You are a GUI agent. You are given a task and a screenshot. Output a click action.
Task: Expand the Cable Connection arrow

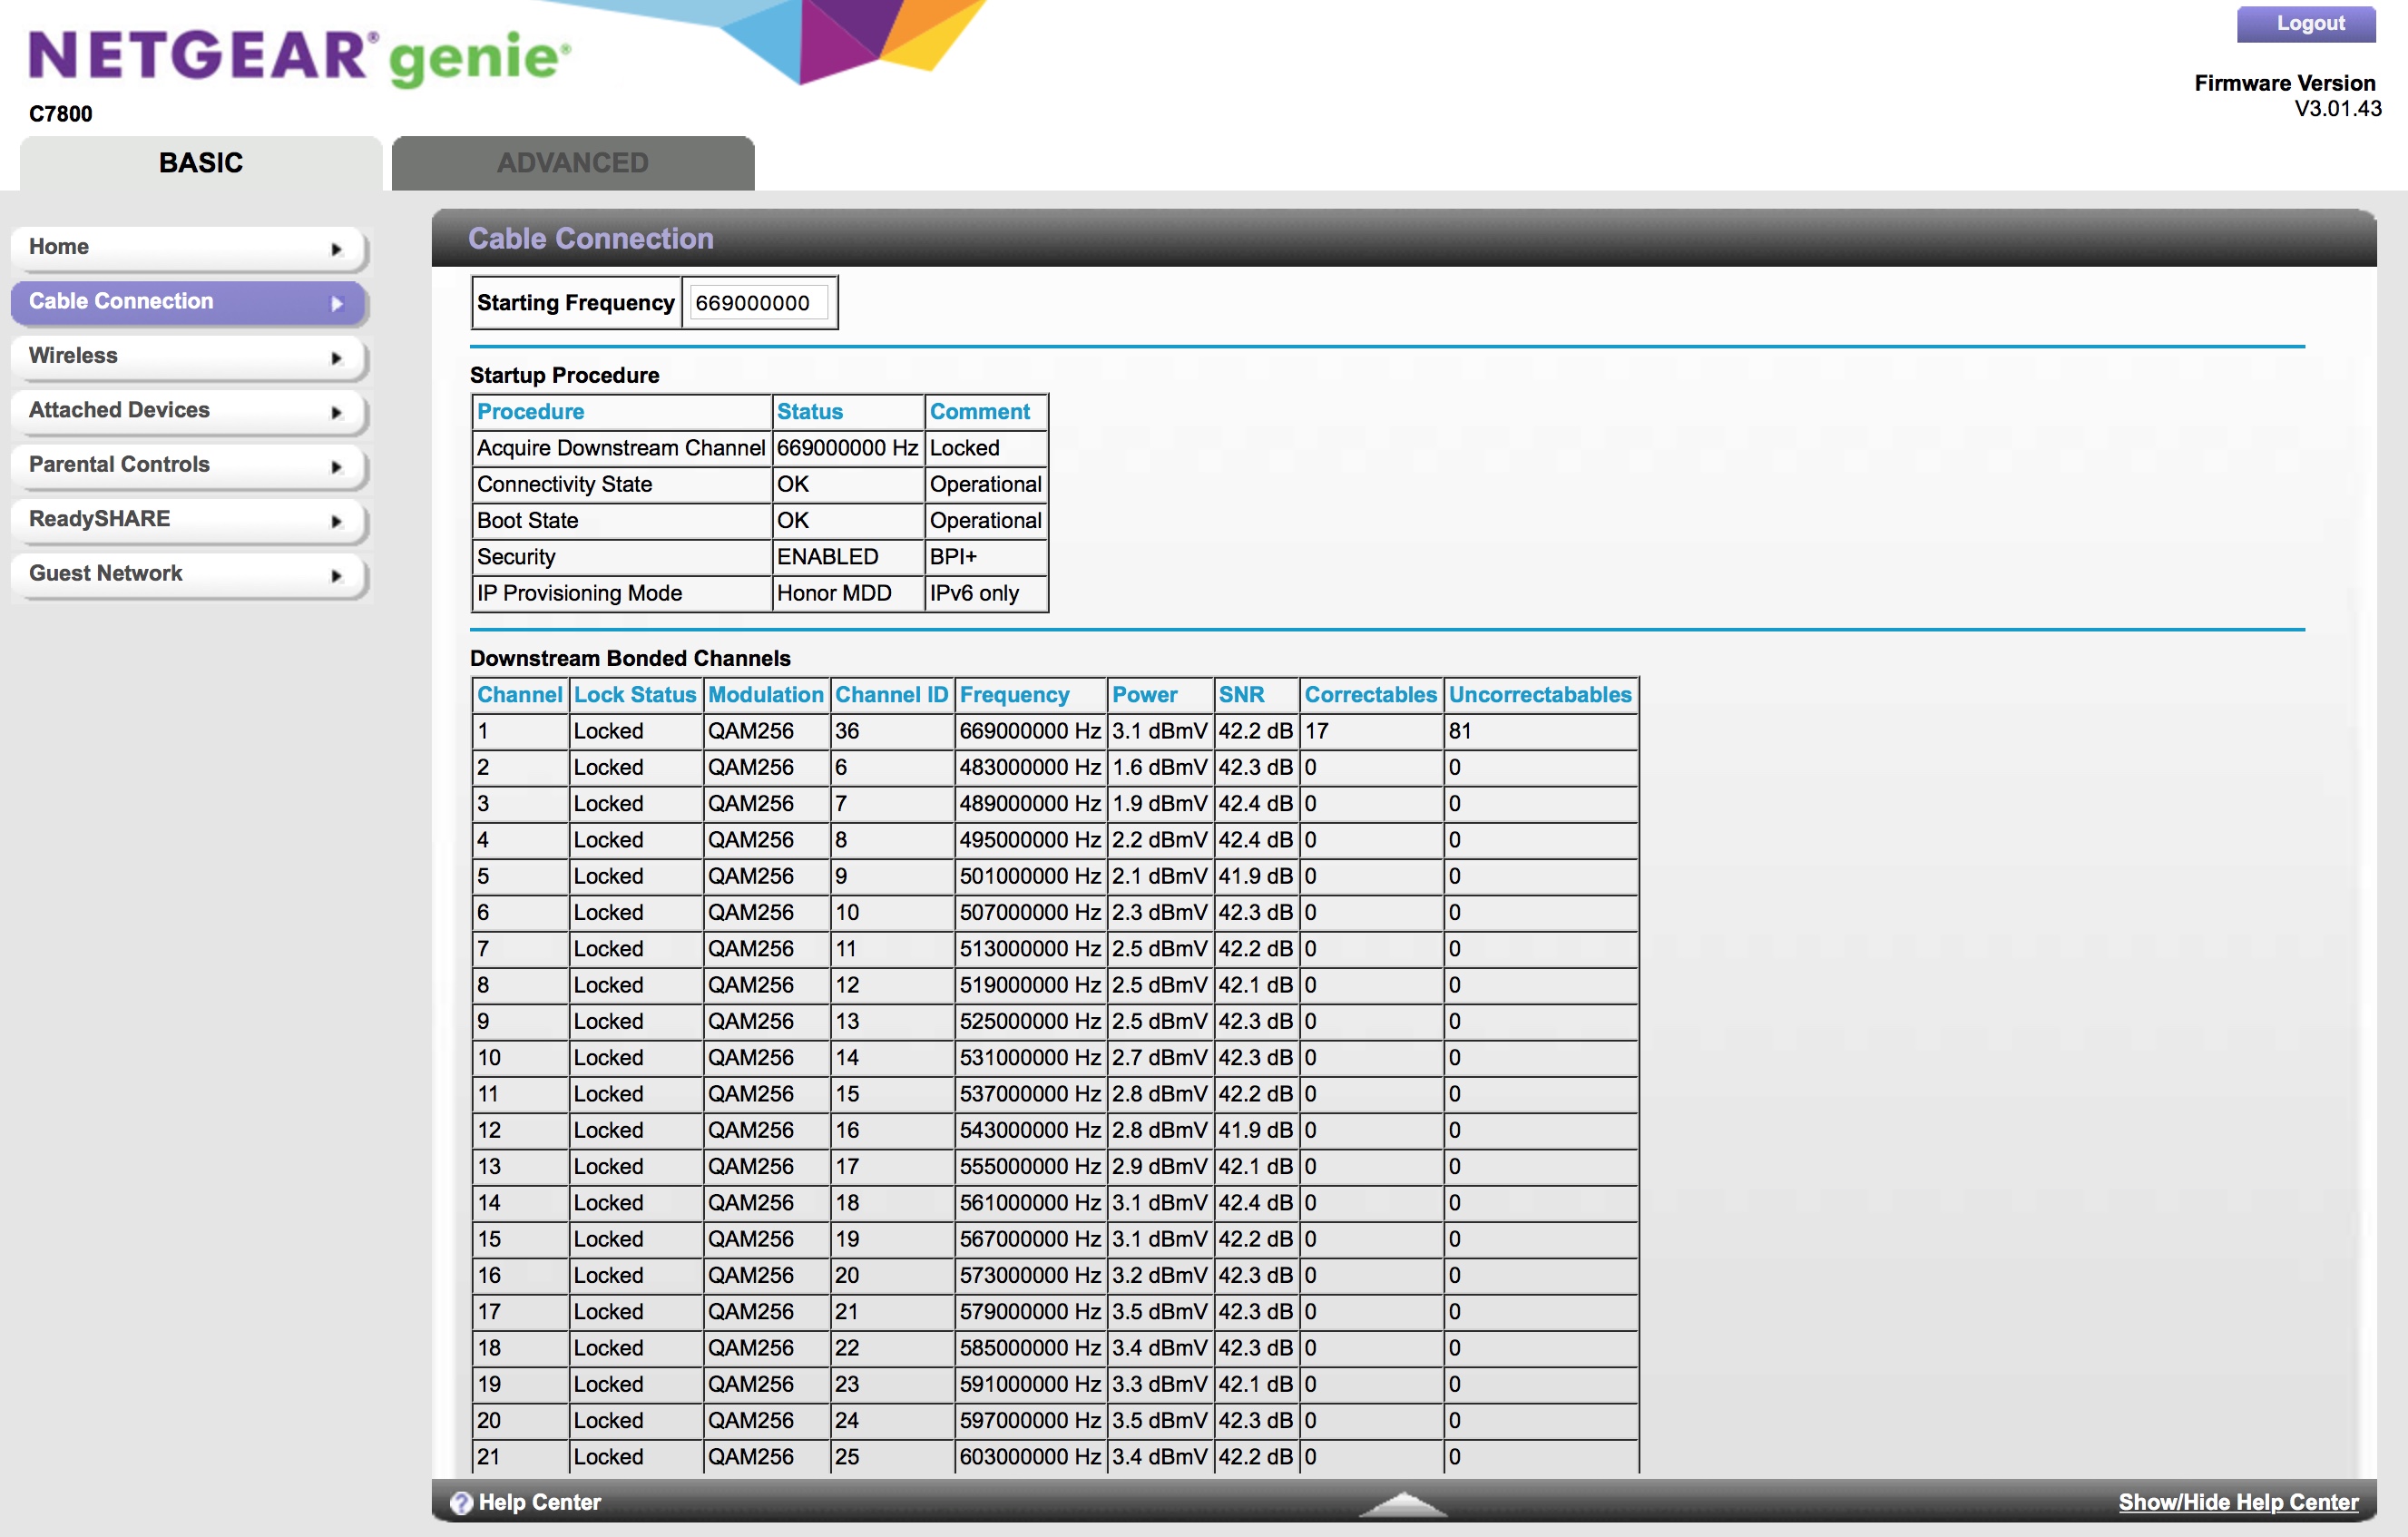click(x=337, y=303)
